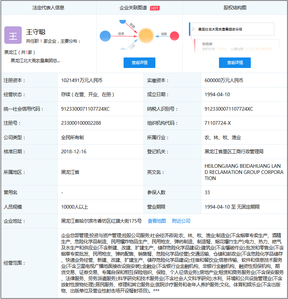Screen dimensions: 288x299
Task: Click 查看详情 under the relation graph
Action: (139, 63)
